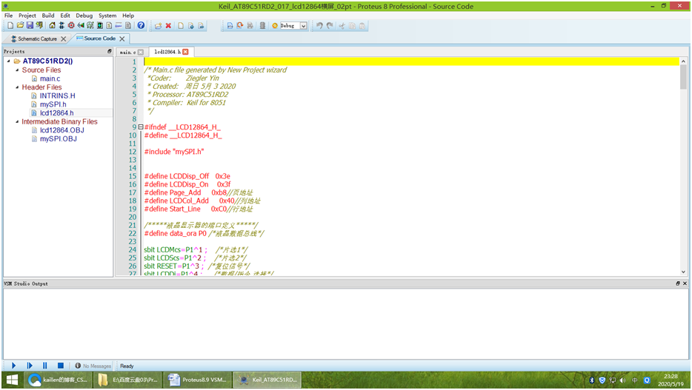
Task: Open project settings chip icon
Action: tap(262, 26)
